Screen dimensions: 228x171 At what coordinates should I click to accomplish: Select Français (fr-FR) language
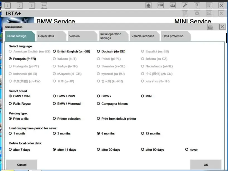[22, 59]
